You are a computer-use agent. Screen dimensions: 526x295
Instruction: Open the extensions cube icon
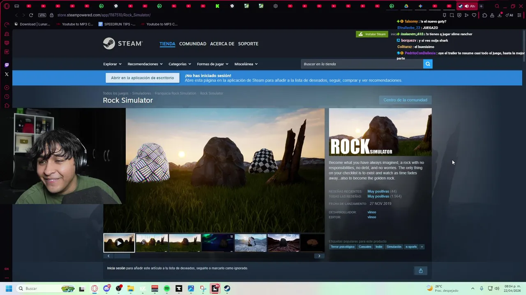484,15
